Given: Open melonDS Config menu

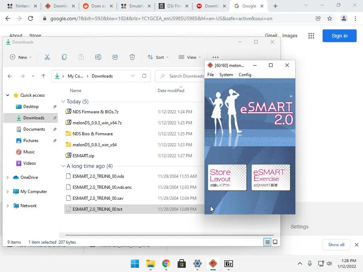Looking at the screenshot, I should tap(245, 75).
